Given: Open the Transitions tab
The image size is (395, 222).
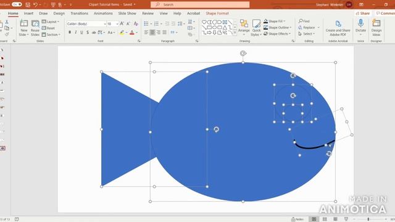Looking at the screenshot, I should pos(80,14).
